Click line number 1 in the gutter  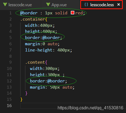click(10, 13)
